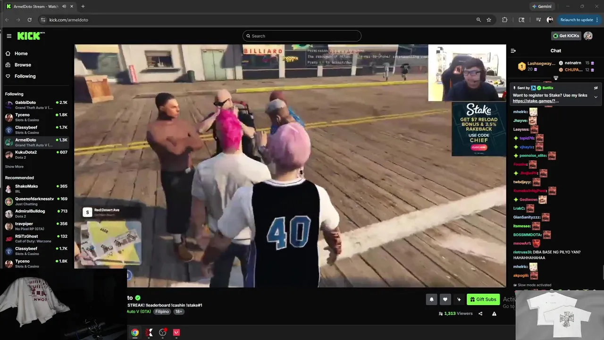Viewport: 604px width, 340px height.
Task: Click BotRix username in pinned message
Action: coord(548,88)
